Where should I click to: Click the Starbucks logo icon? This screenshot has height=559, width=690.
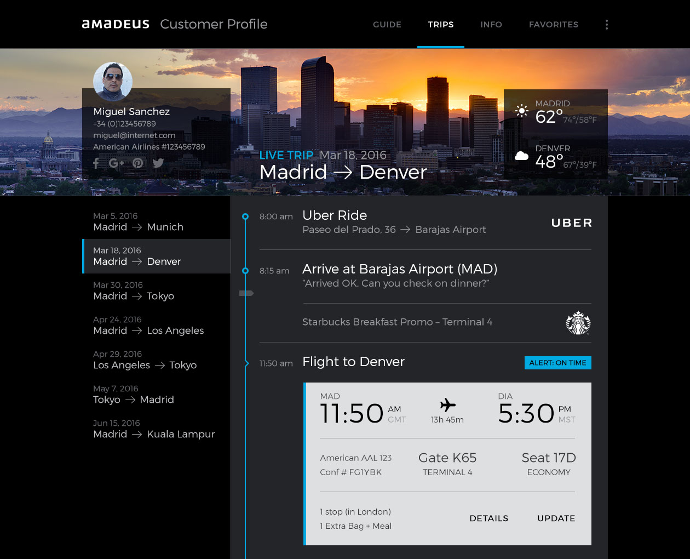coord(578,322)
